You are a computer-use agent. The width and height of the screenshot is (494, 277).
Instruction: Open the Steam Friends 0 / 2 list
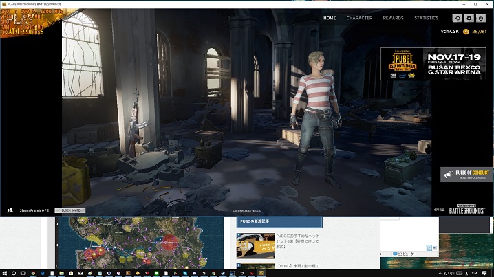pos(34,210)
